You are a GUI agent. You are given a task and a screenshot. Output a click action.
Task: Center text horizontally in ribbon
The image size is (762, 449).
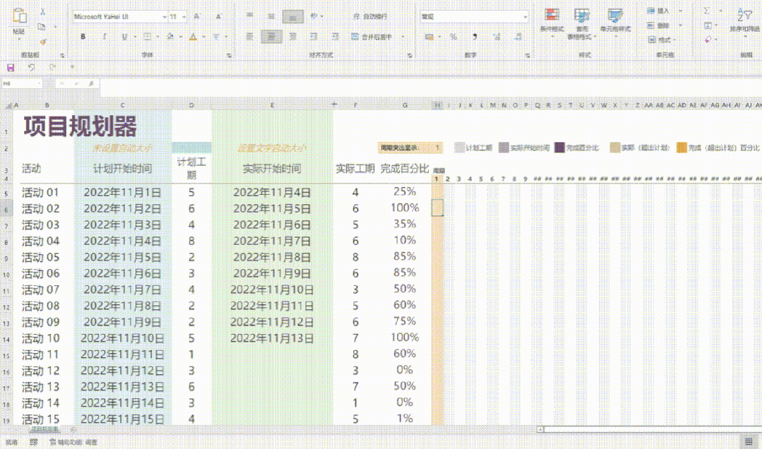[x=271, y=37]
